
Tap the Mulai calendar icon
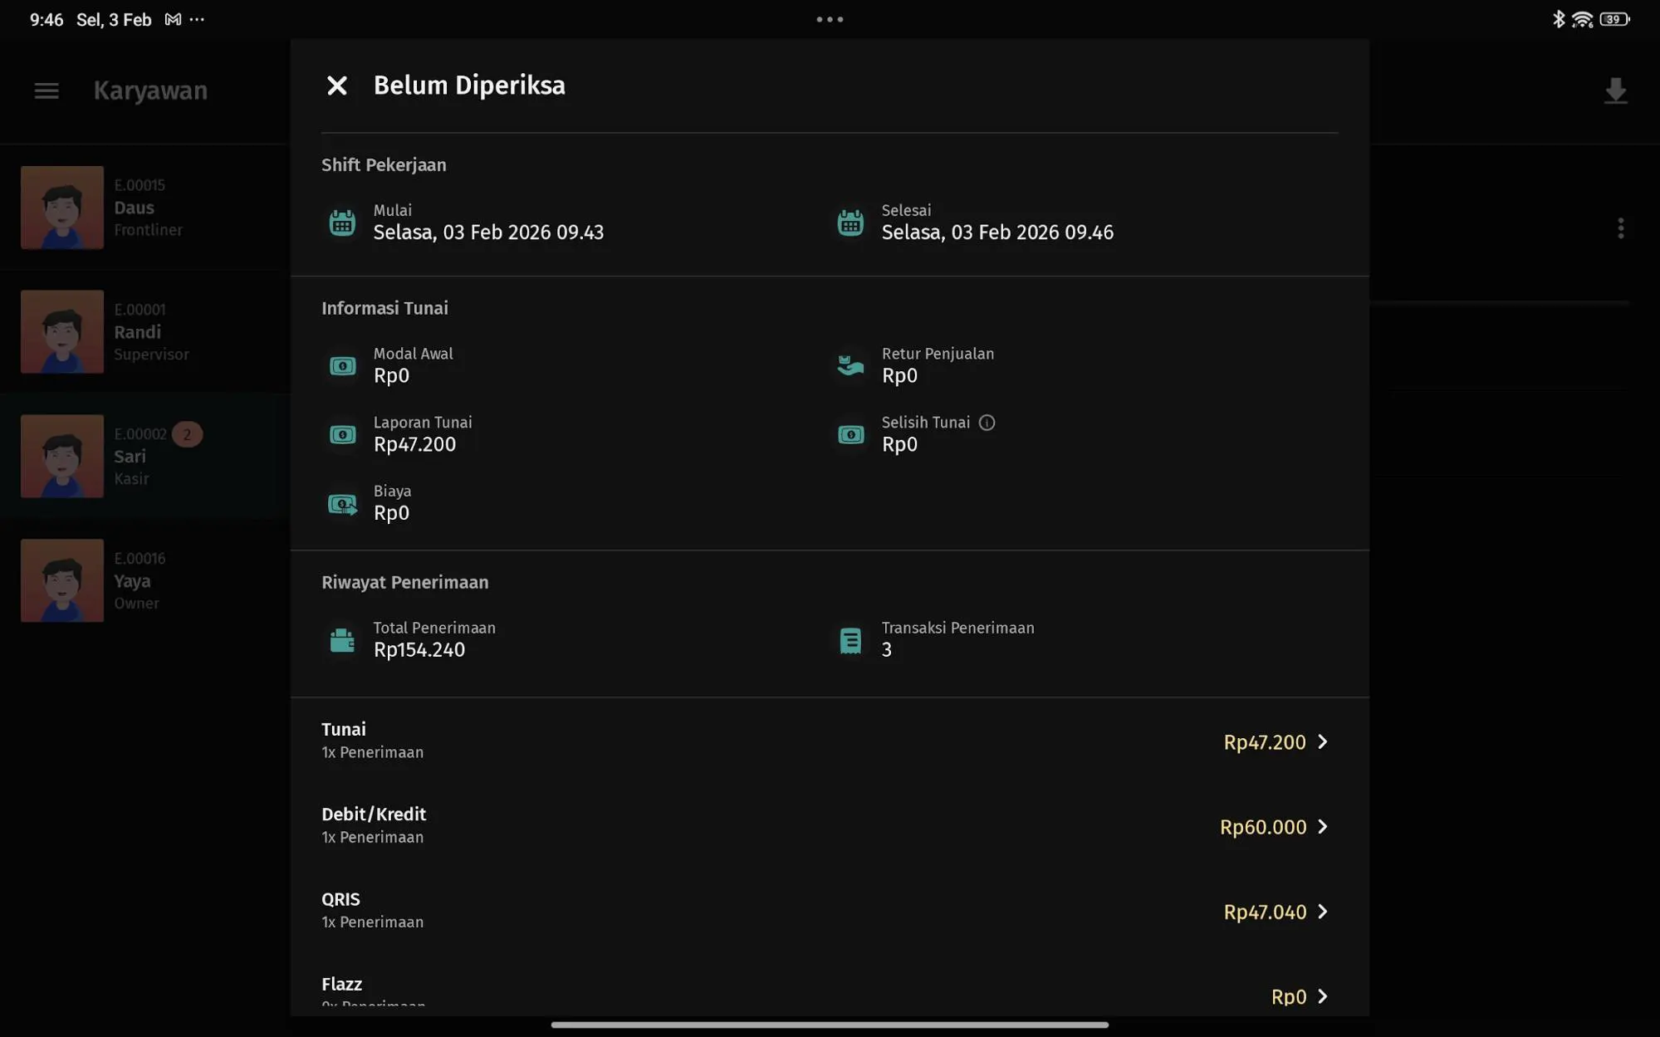[342, 223]
